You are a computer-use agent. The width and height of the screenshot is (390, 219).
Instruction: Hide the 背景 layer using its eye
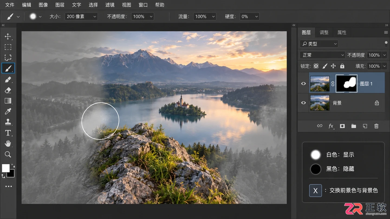coord(303,103)
